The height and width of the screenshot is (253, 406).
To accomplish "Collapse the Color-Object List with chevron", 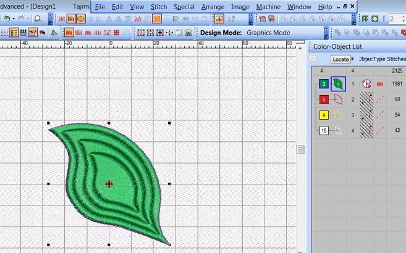I will pos(313,59).
